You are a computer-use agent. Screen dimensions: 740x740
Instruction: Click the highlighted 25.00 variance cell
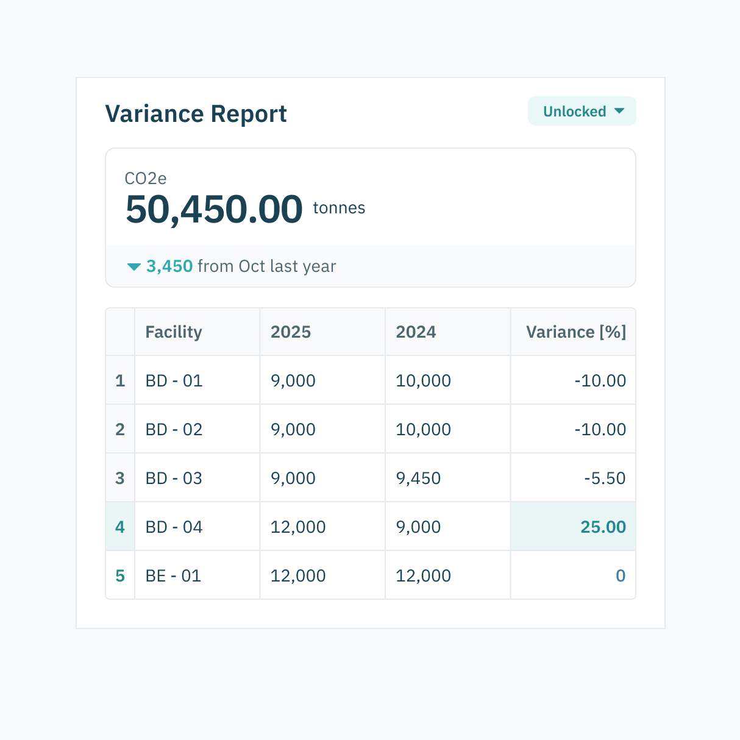[x=603, y=527]
